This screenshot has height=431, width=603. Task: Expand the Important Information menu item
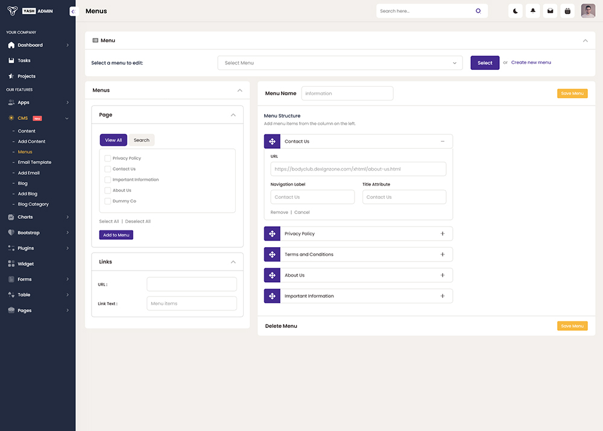(x=442, y=296)
